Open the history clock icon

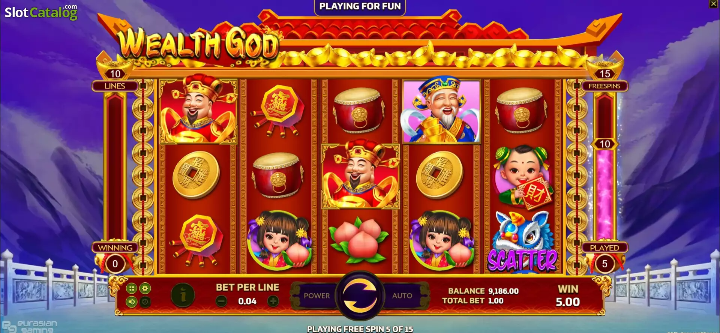point(145,301)
